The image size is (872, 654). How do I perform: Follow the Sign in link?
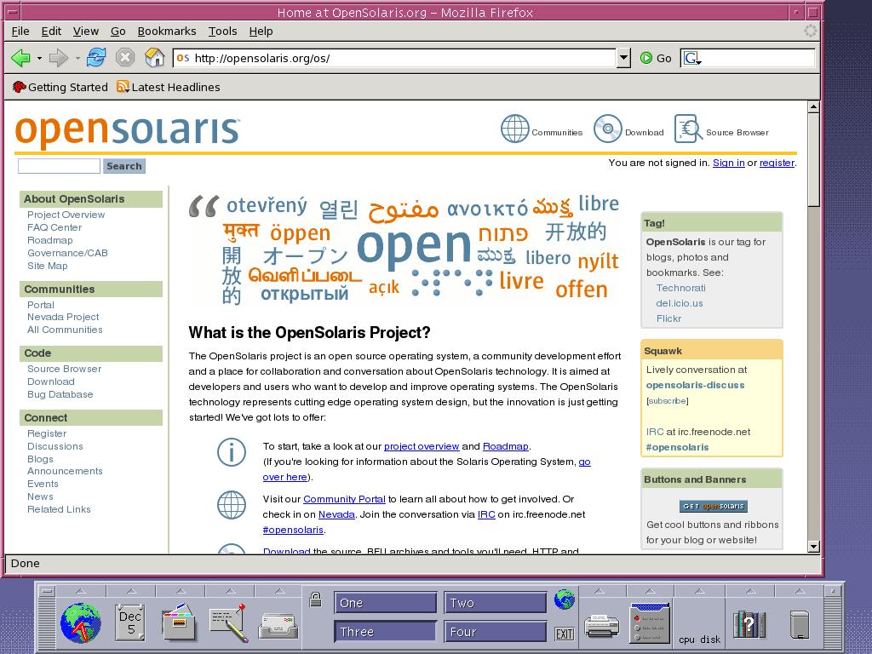point(728,163)
